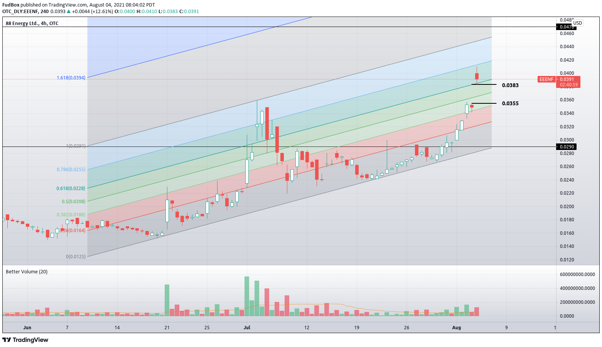Viewport: 602px width, 347px height.
Task: Select the 0.5(0.0208) Fibonacci level label
Action: [x=74, y=202]
